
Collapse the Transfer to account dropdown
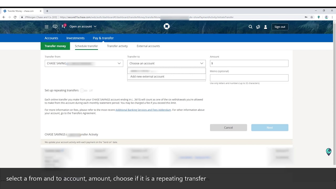[166, 63]
